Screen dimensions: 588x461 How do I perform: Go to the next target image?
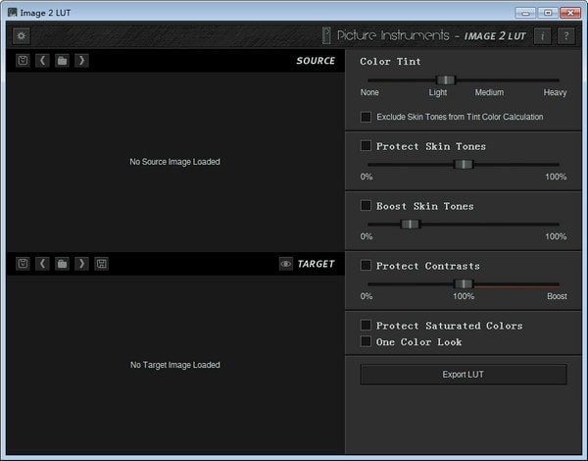[81, 264]
